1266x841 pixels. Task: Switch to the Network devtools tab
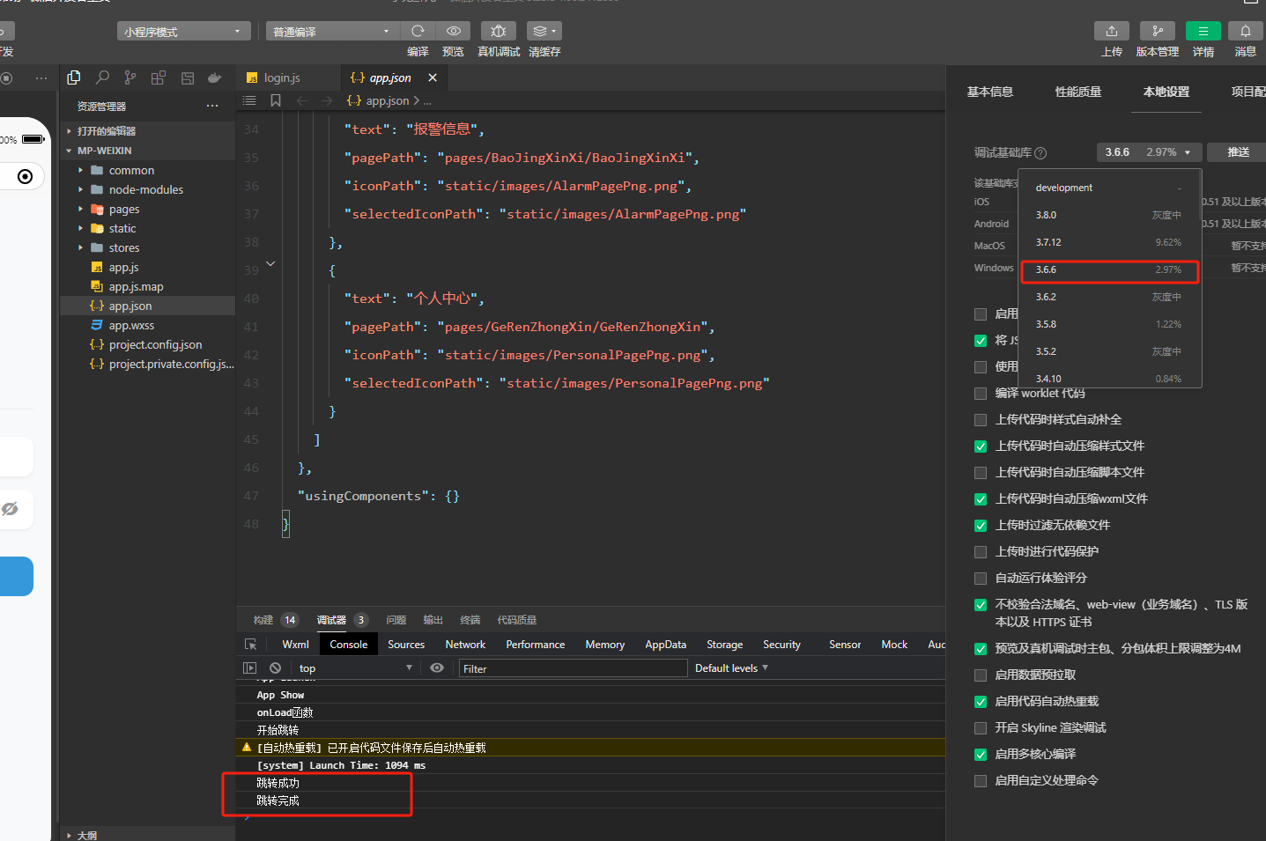point(465,645)
